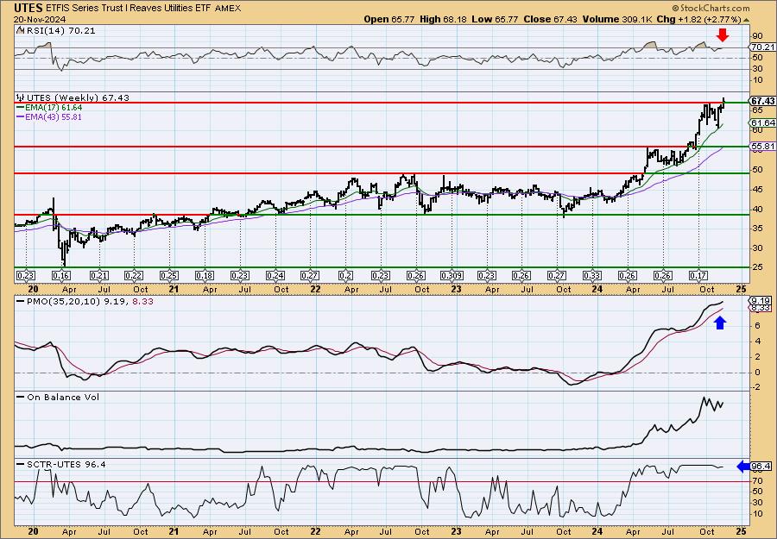Click the 0.22 dividend marker label
The width and height of the screenshot is (777, 539).
pyautogui.click(x=134, y=276)
